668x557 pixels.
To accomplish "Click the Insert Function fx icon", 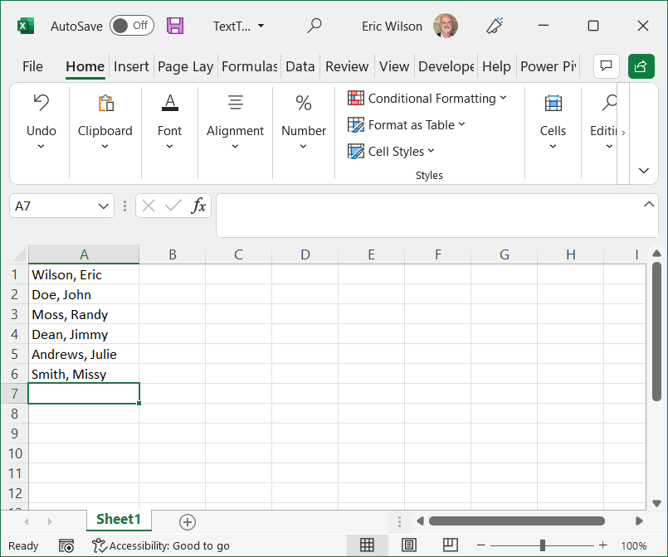I will click(198, 206).
